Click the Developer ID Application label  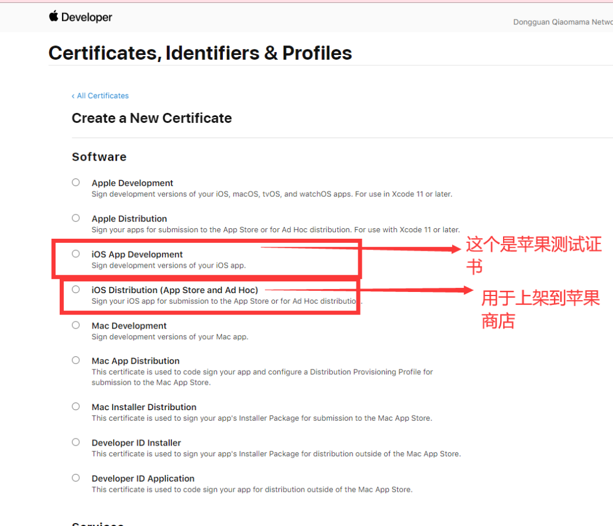pyautogui.click(x=142, y=479)
